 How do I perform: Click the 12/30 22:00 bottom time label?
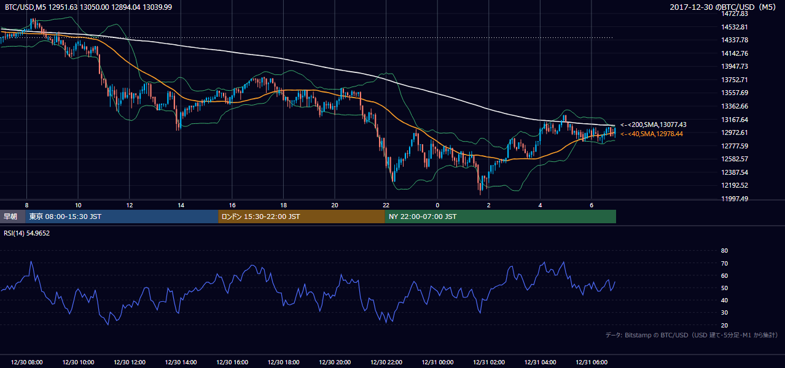(386, 362)
